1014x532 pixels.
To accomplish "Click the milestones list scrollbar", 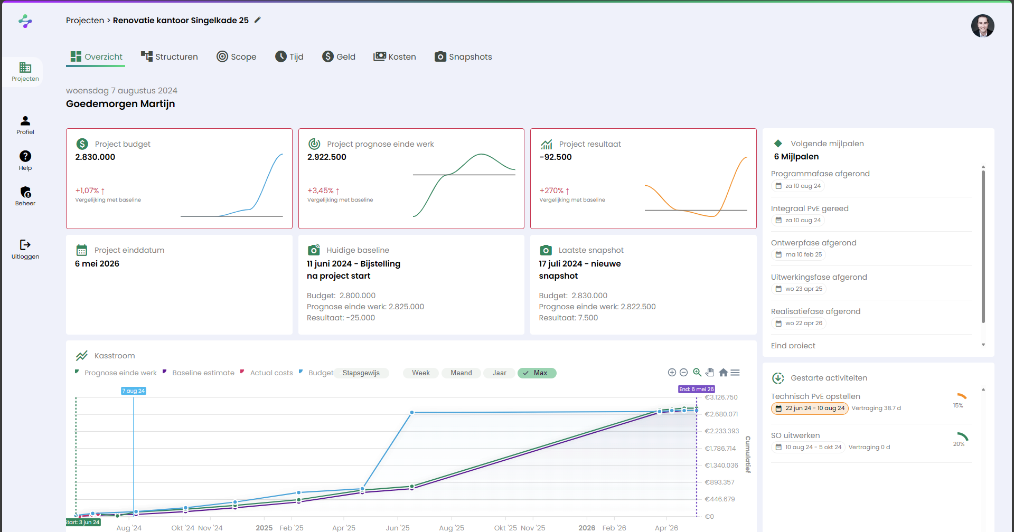I will [983, 246].
